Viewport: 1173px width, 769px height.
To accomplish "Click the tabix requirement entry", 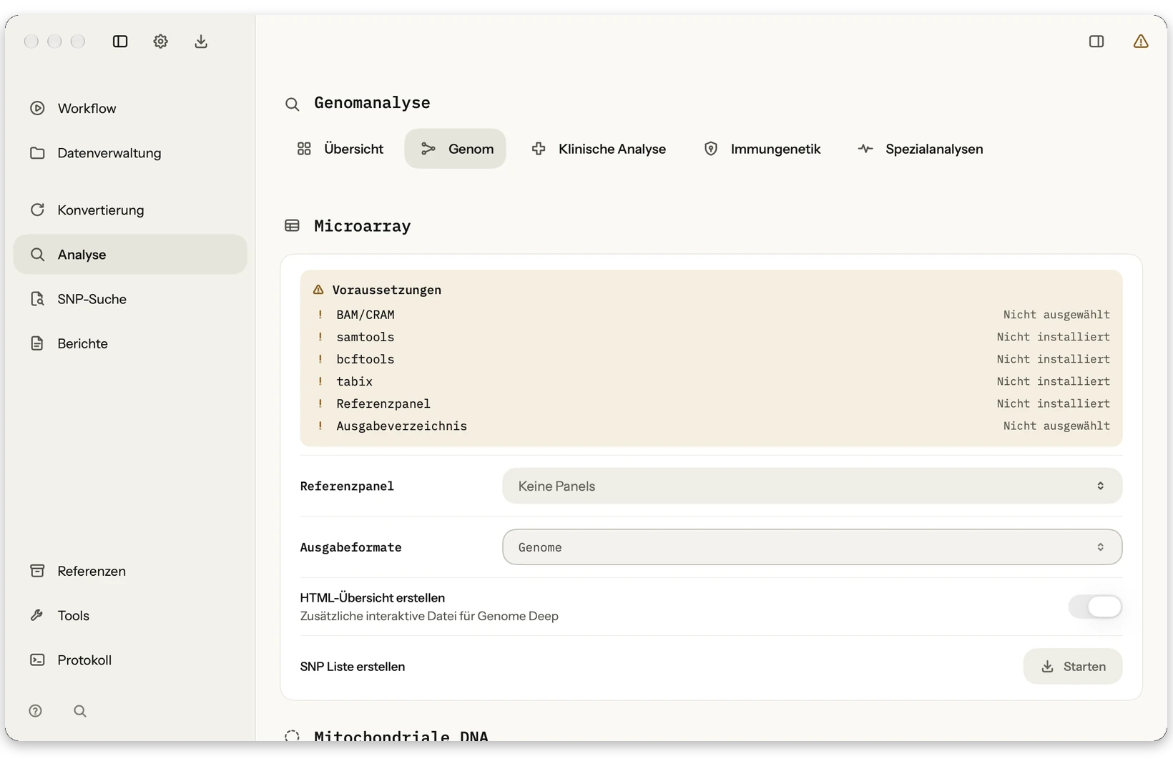I will click(x=712, y=381).
